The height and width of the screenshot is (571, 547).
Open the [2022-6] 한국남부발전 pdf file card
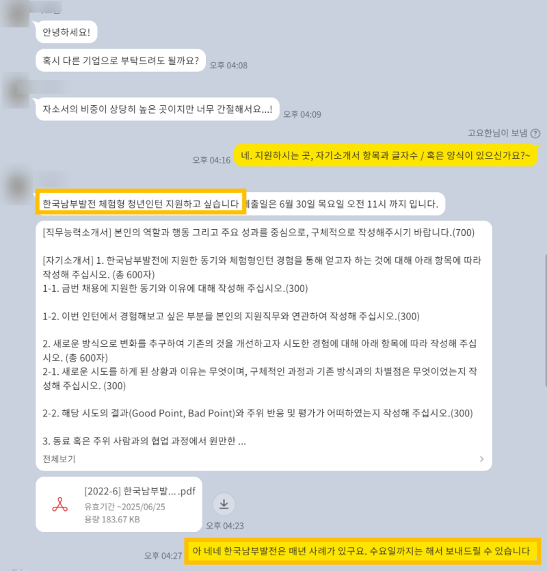coord(119,505)
